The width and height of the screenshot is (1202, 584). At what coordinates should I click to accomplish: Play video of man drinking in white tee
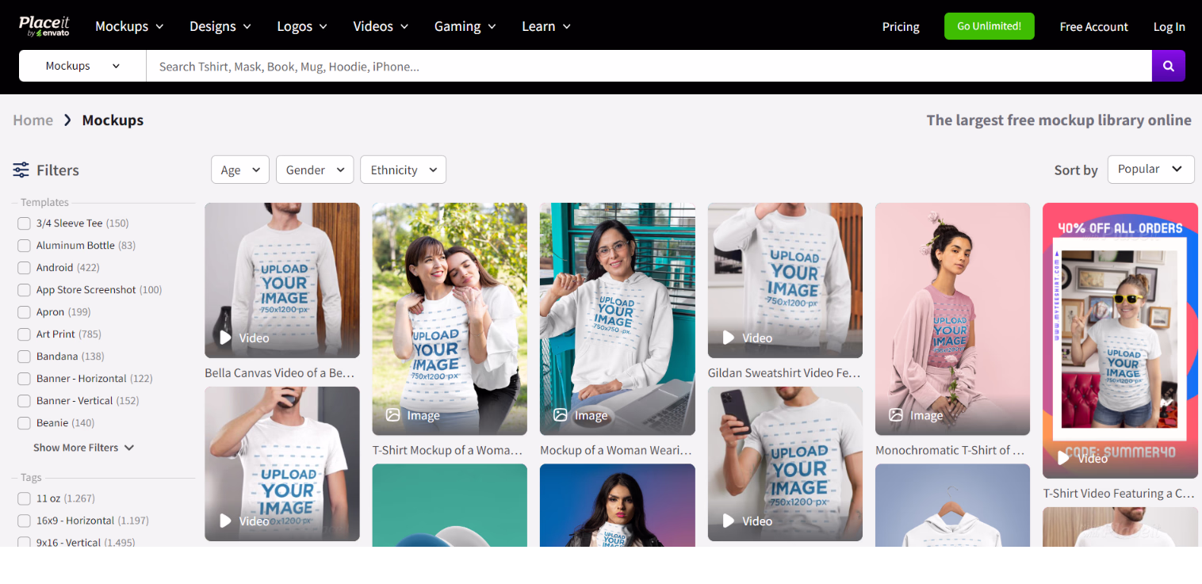coord(226,521)
